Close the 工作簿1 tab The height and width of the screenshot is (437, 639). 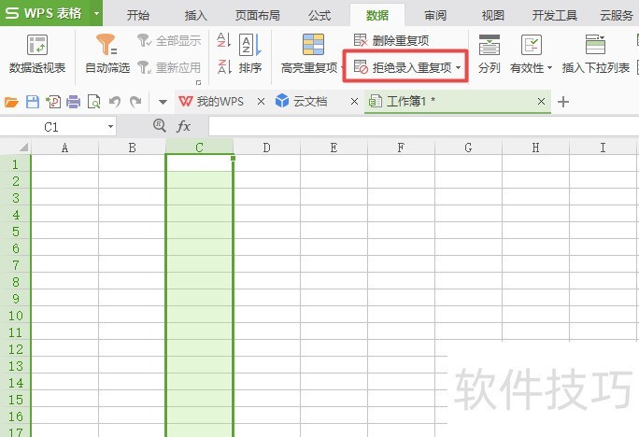(x=541, y=102)
